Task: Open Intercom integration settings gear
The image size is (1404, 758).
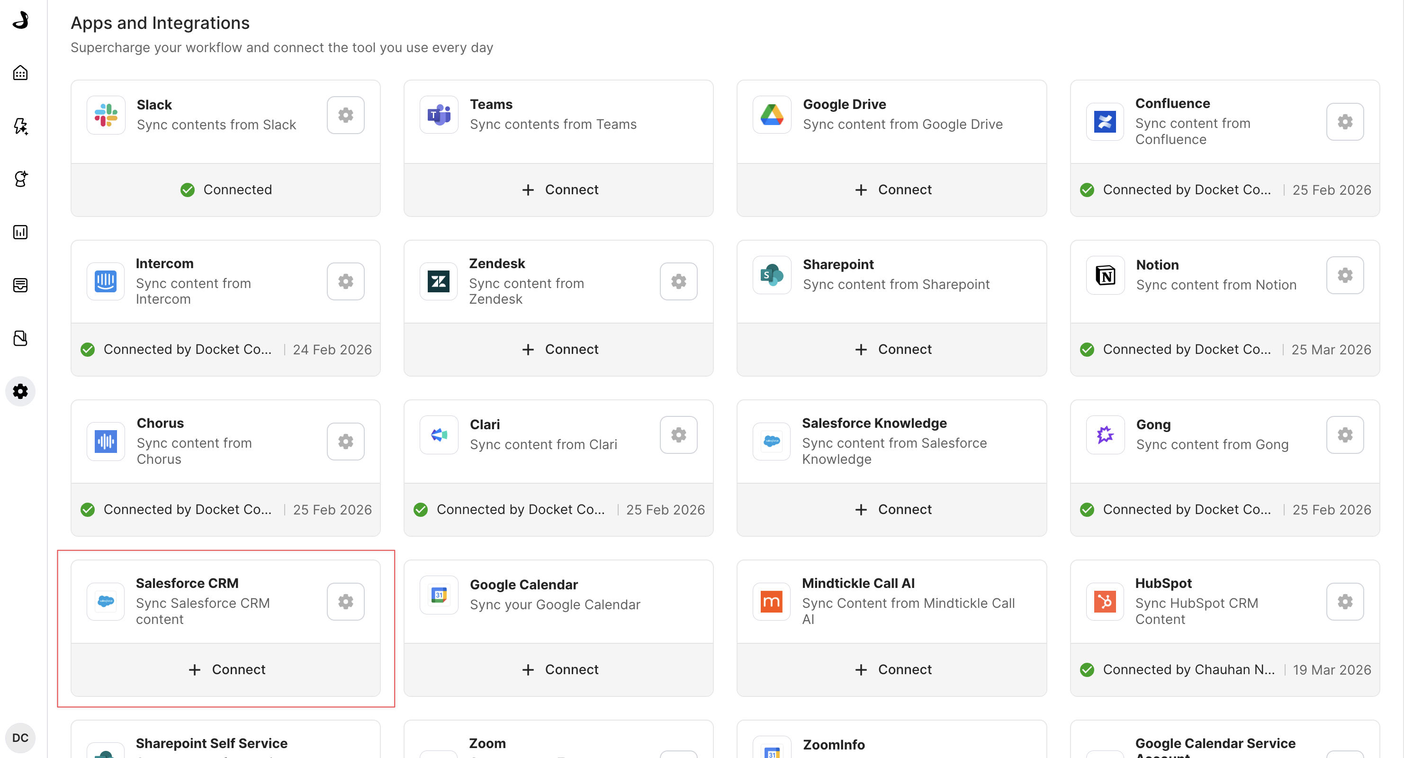Action: tap(345, 281)
